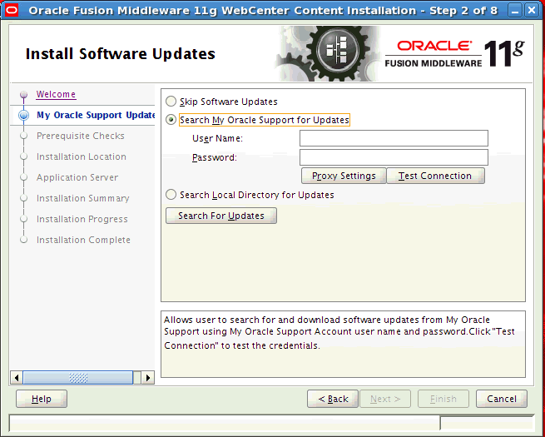Select Installation Complete step in sidebar

coord(83,241)
